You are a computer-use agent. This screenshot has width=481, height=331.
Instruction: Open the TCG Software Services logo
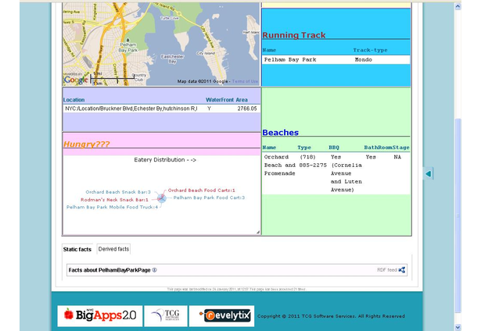pos(166,315)
